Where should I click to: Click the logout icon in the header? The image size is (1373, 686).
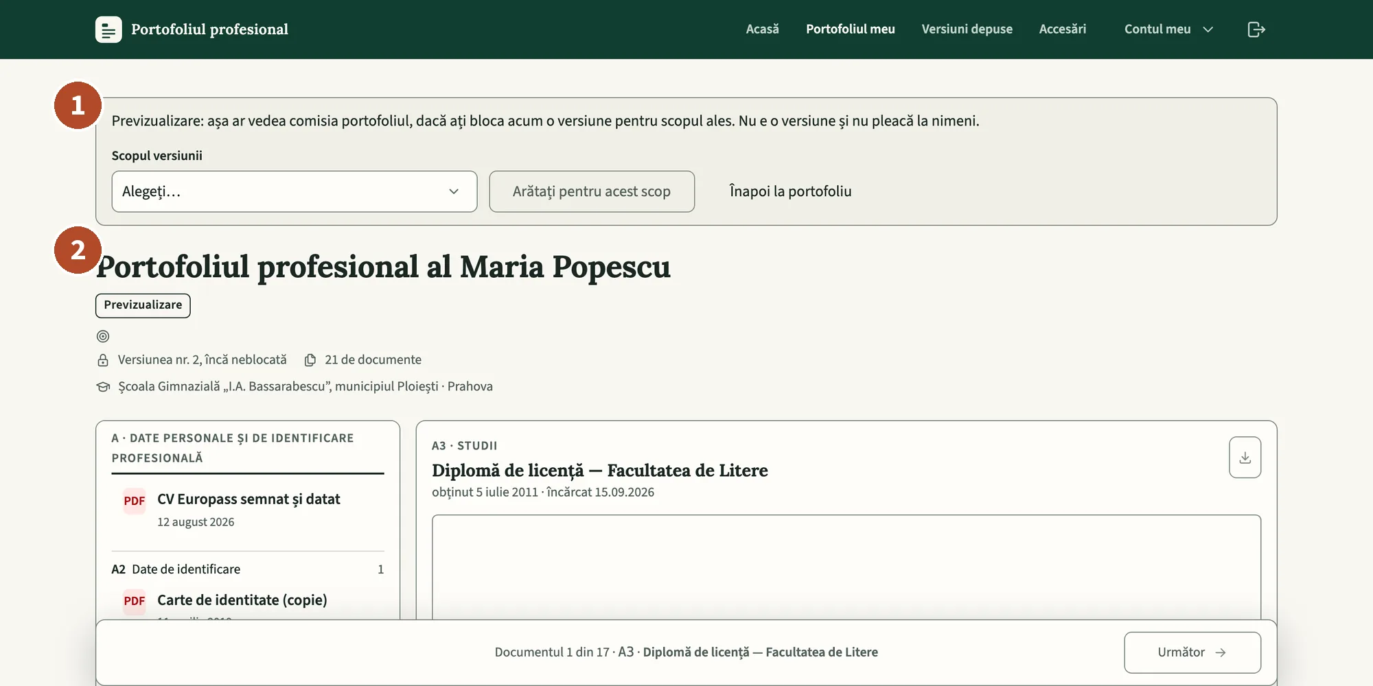click(1256, 29)
